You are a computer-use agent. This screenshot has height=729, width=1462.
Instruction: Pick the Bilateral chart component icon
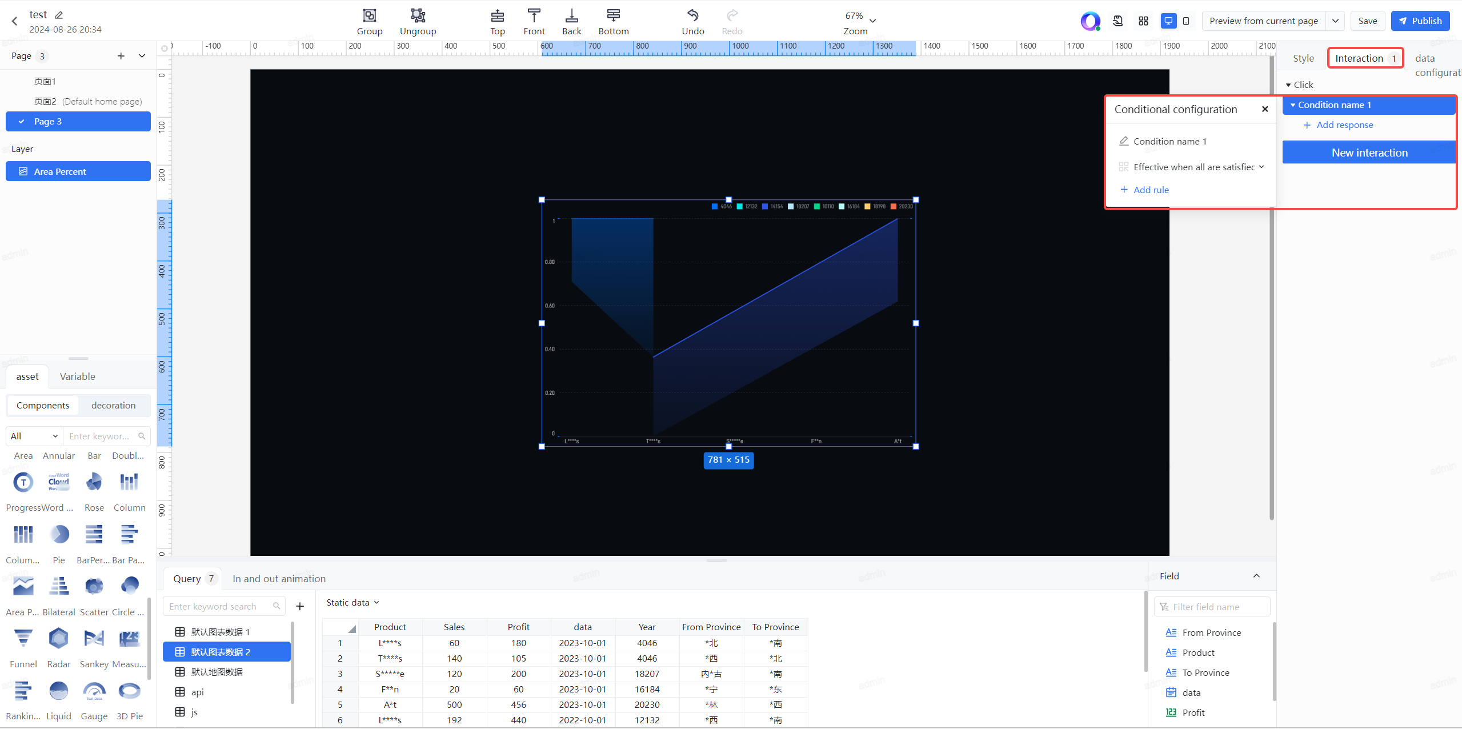(59, 587)
